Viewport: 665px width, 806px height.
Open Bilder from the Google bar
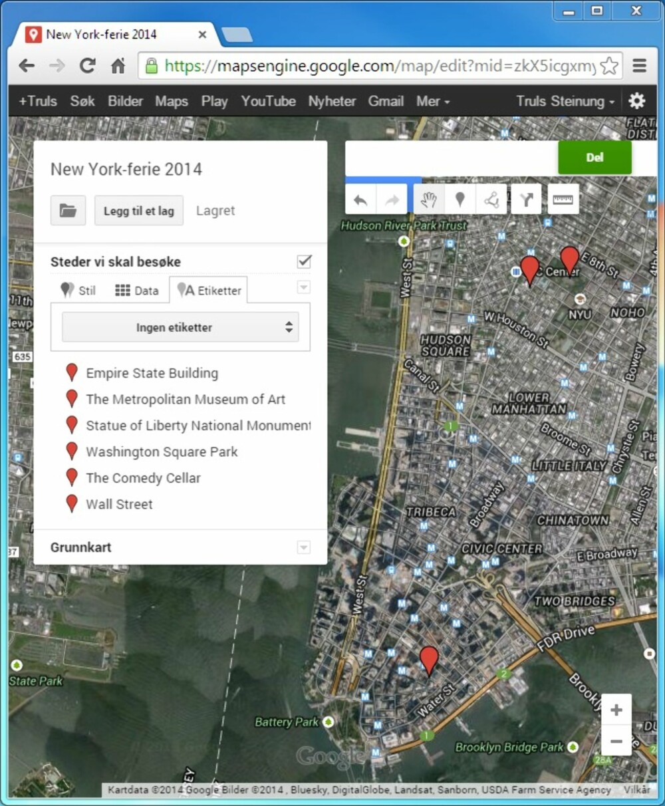coord(125,101)
